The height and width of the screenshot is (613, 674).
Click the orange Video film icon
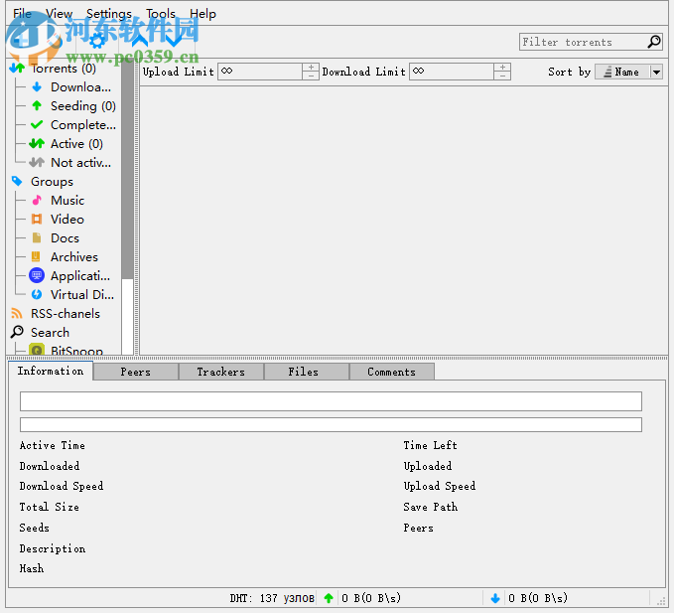pos(37,219)
